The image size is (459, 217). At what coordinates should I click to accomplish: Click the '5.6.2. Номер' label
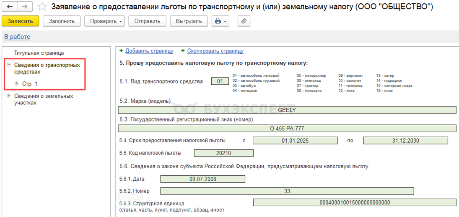click(135, 191)
